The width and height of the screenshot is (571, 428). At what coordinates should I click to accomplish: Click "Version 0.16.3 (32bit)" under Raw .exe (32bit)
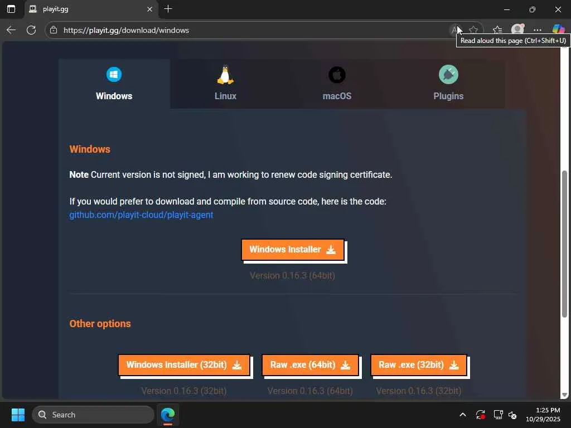click(418, 391)
